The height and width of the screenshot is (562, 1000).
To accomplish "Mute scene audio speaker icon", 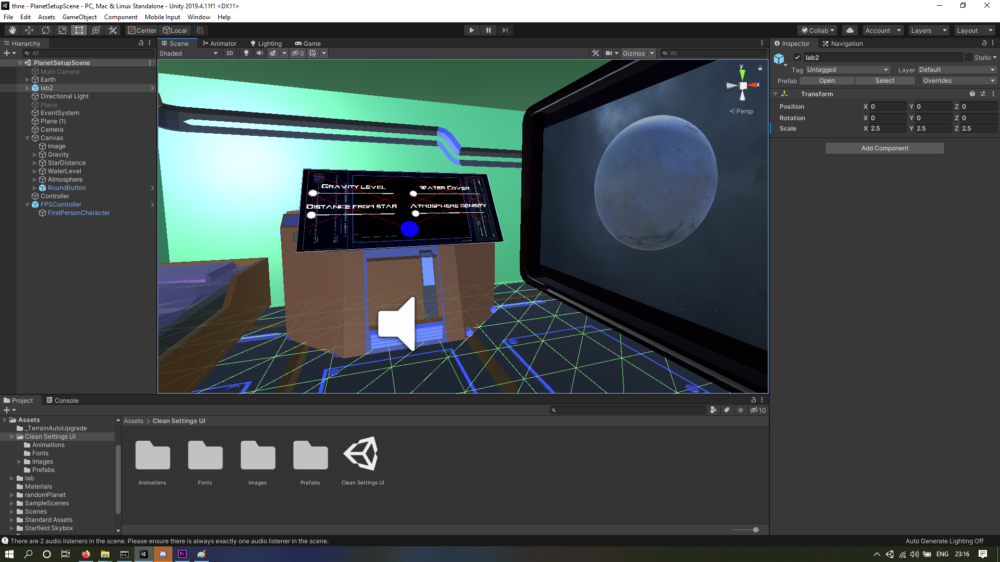I will pyautogui.click(x=259, y=53).
